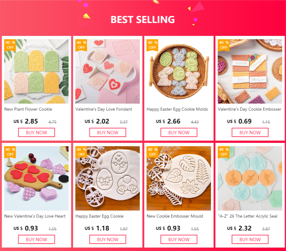Click BUY NOW under Happy Easter Egg Cookie
The width and height of the screenshot is (286, 251).
coord(108,239)
